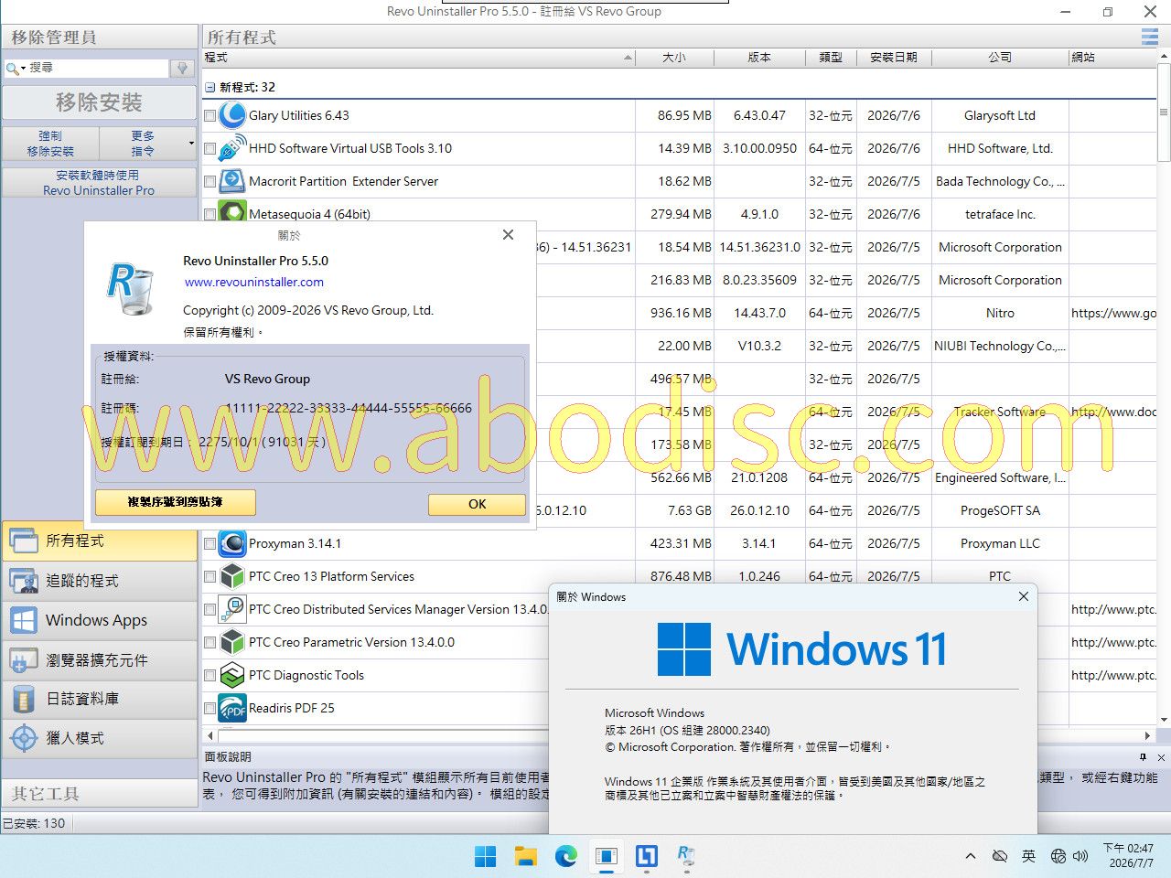Screen dimensions: 1171x878
Task: Open the 更多指令 commands dropdown
Action: pyautogui.click(x=148, y=144)
